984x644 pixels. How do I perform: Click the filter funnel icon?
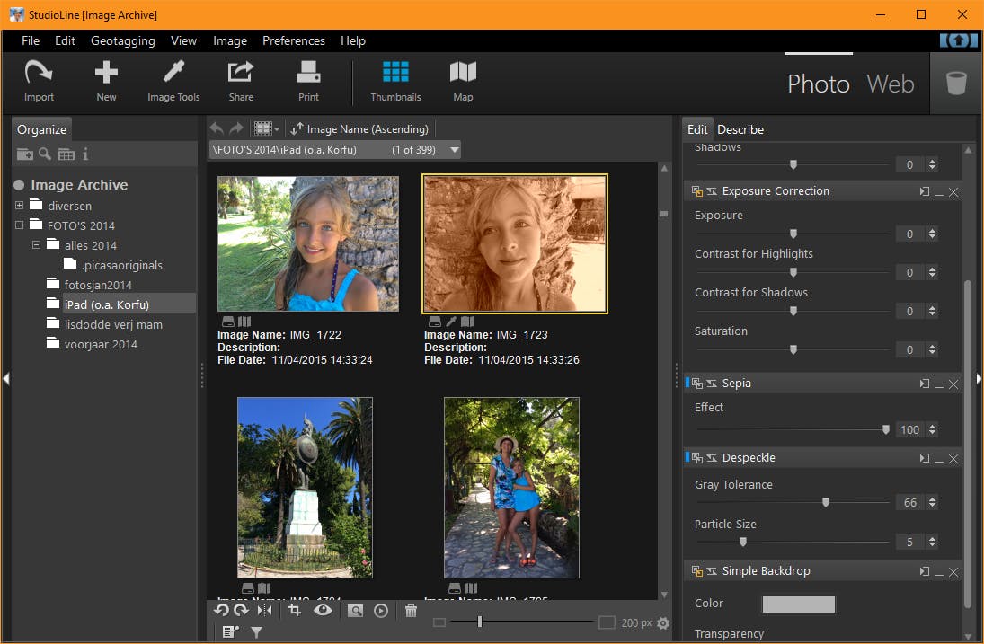click(256, 632)
